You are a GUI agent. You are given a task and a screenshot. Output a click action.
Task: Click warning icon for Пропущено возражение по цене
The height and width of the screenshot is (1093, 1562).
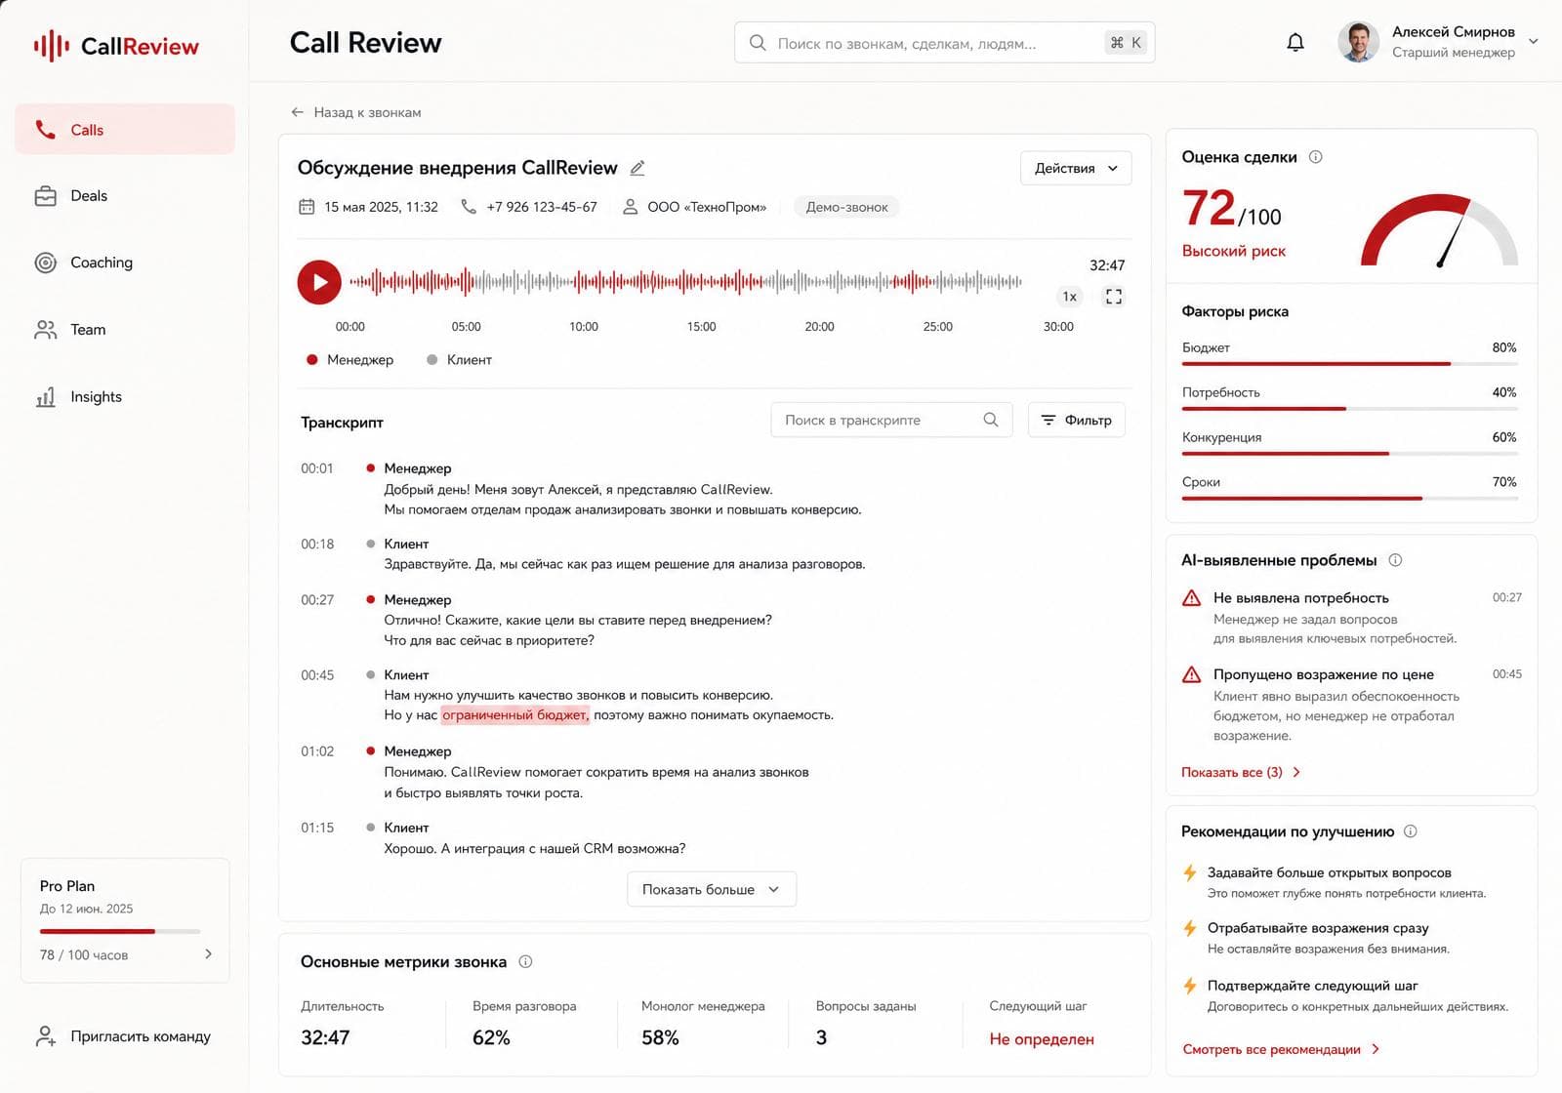pyautogui.click(x=1191, y=674)
